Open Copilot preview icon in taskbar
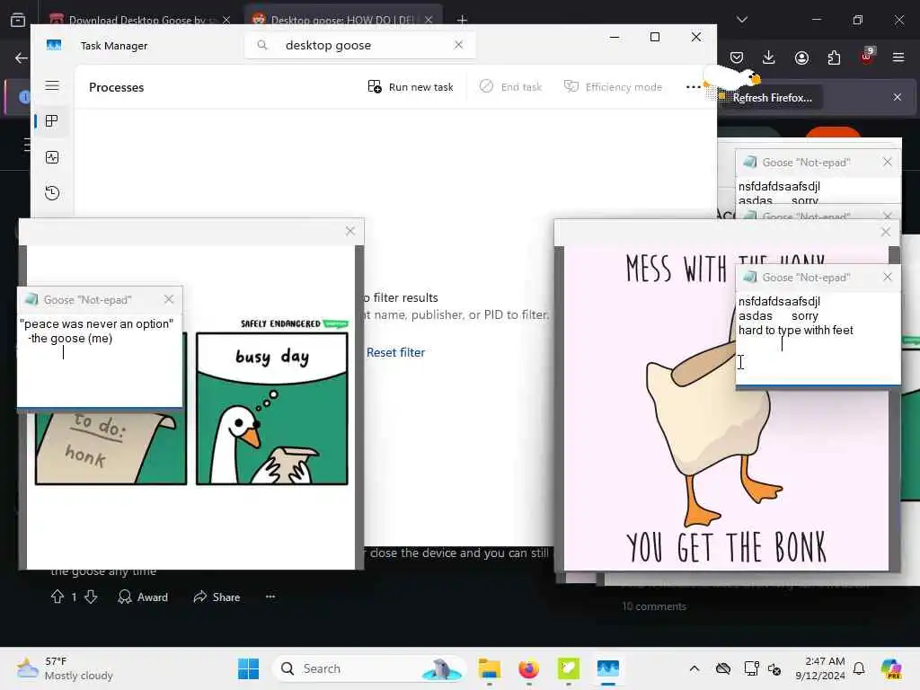This screenshot has width=920, height=690. [891, 668]
